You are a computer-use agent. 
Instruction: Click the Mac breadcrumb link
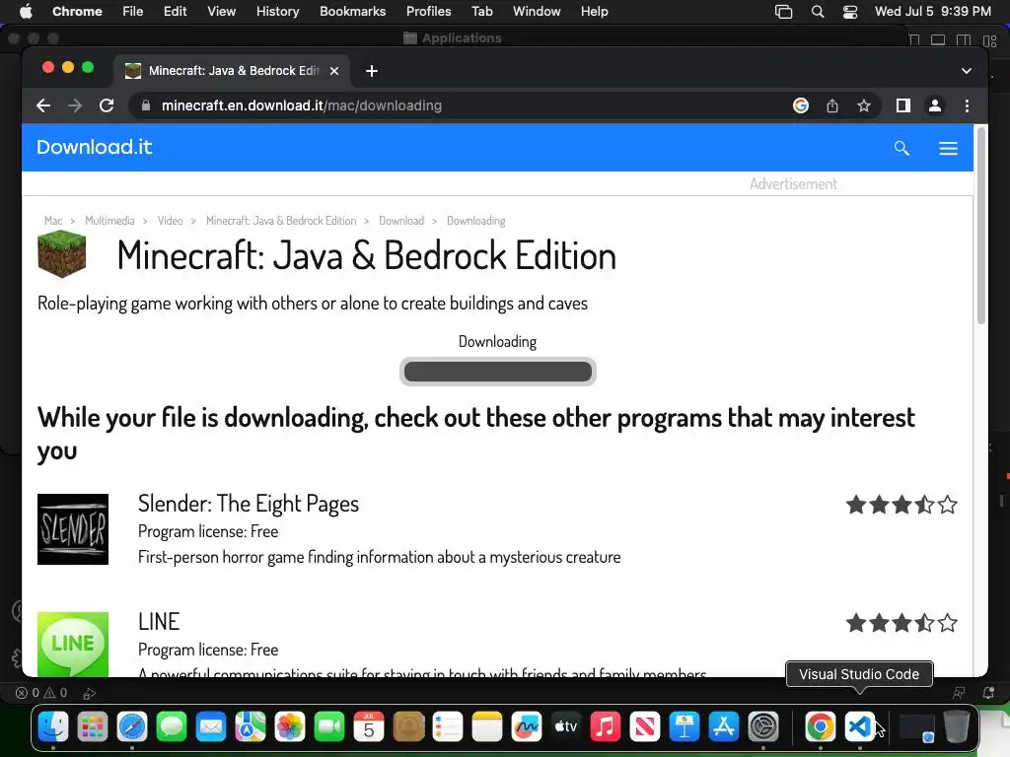click(x=53, y=221)
